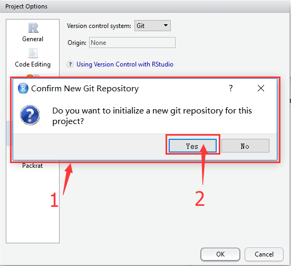Click the Project Options title bar
Screen dimensions: 291x266
tap(145, 6)
